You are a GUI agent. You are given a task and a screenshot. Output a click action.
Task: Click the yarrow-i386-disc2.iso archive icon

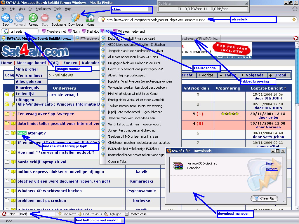point(178,166)
